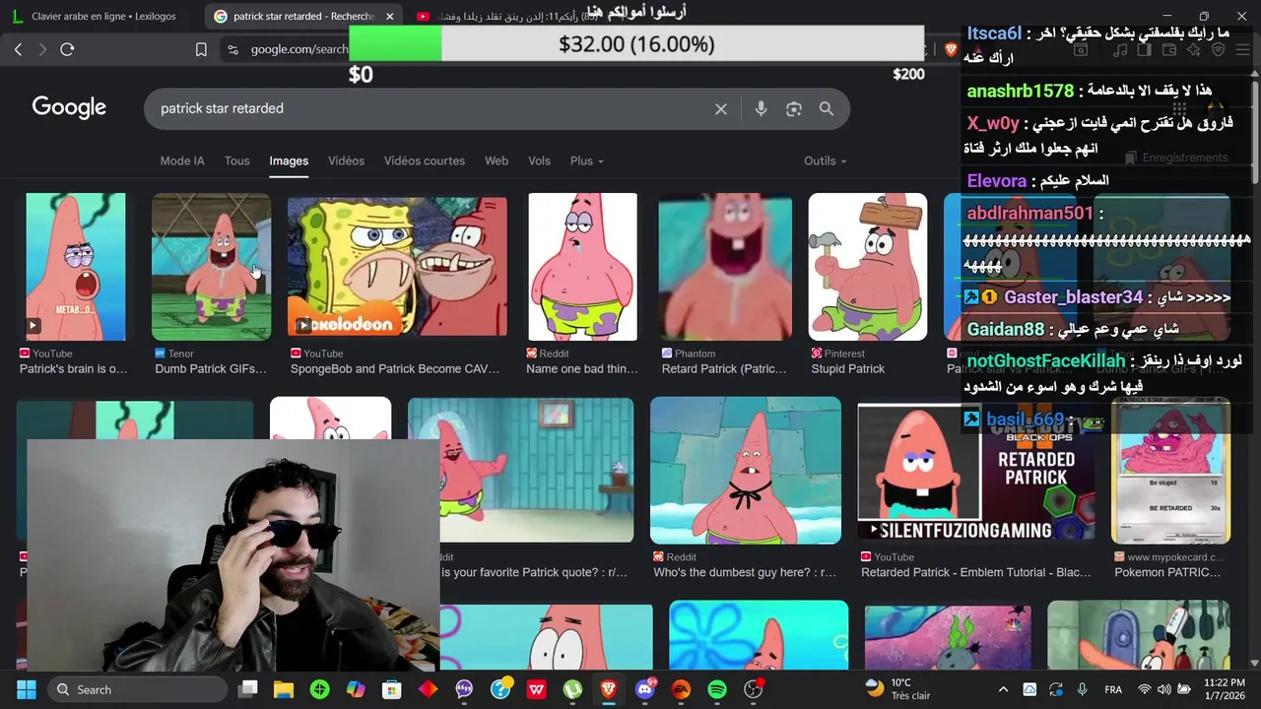Viewport: 1261px width, 709px height.
Task: Open Wi-Fi network settings in tray
Action: pyautogui.click(x=1145, y=689)
